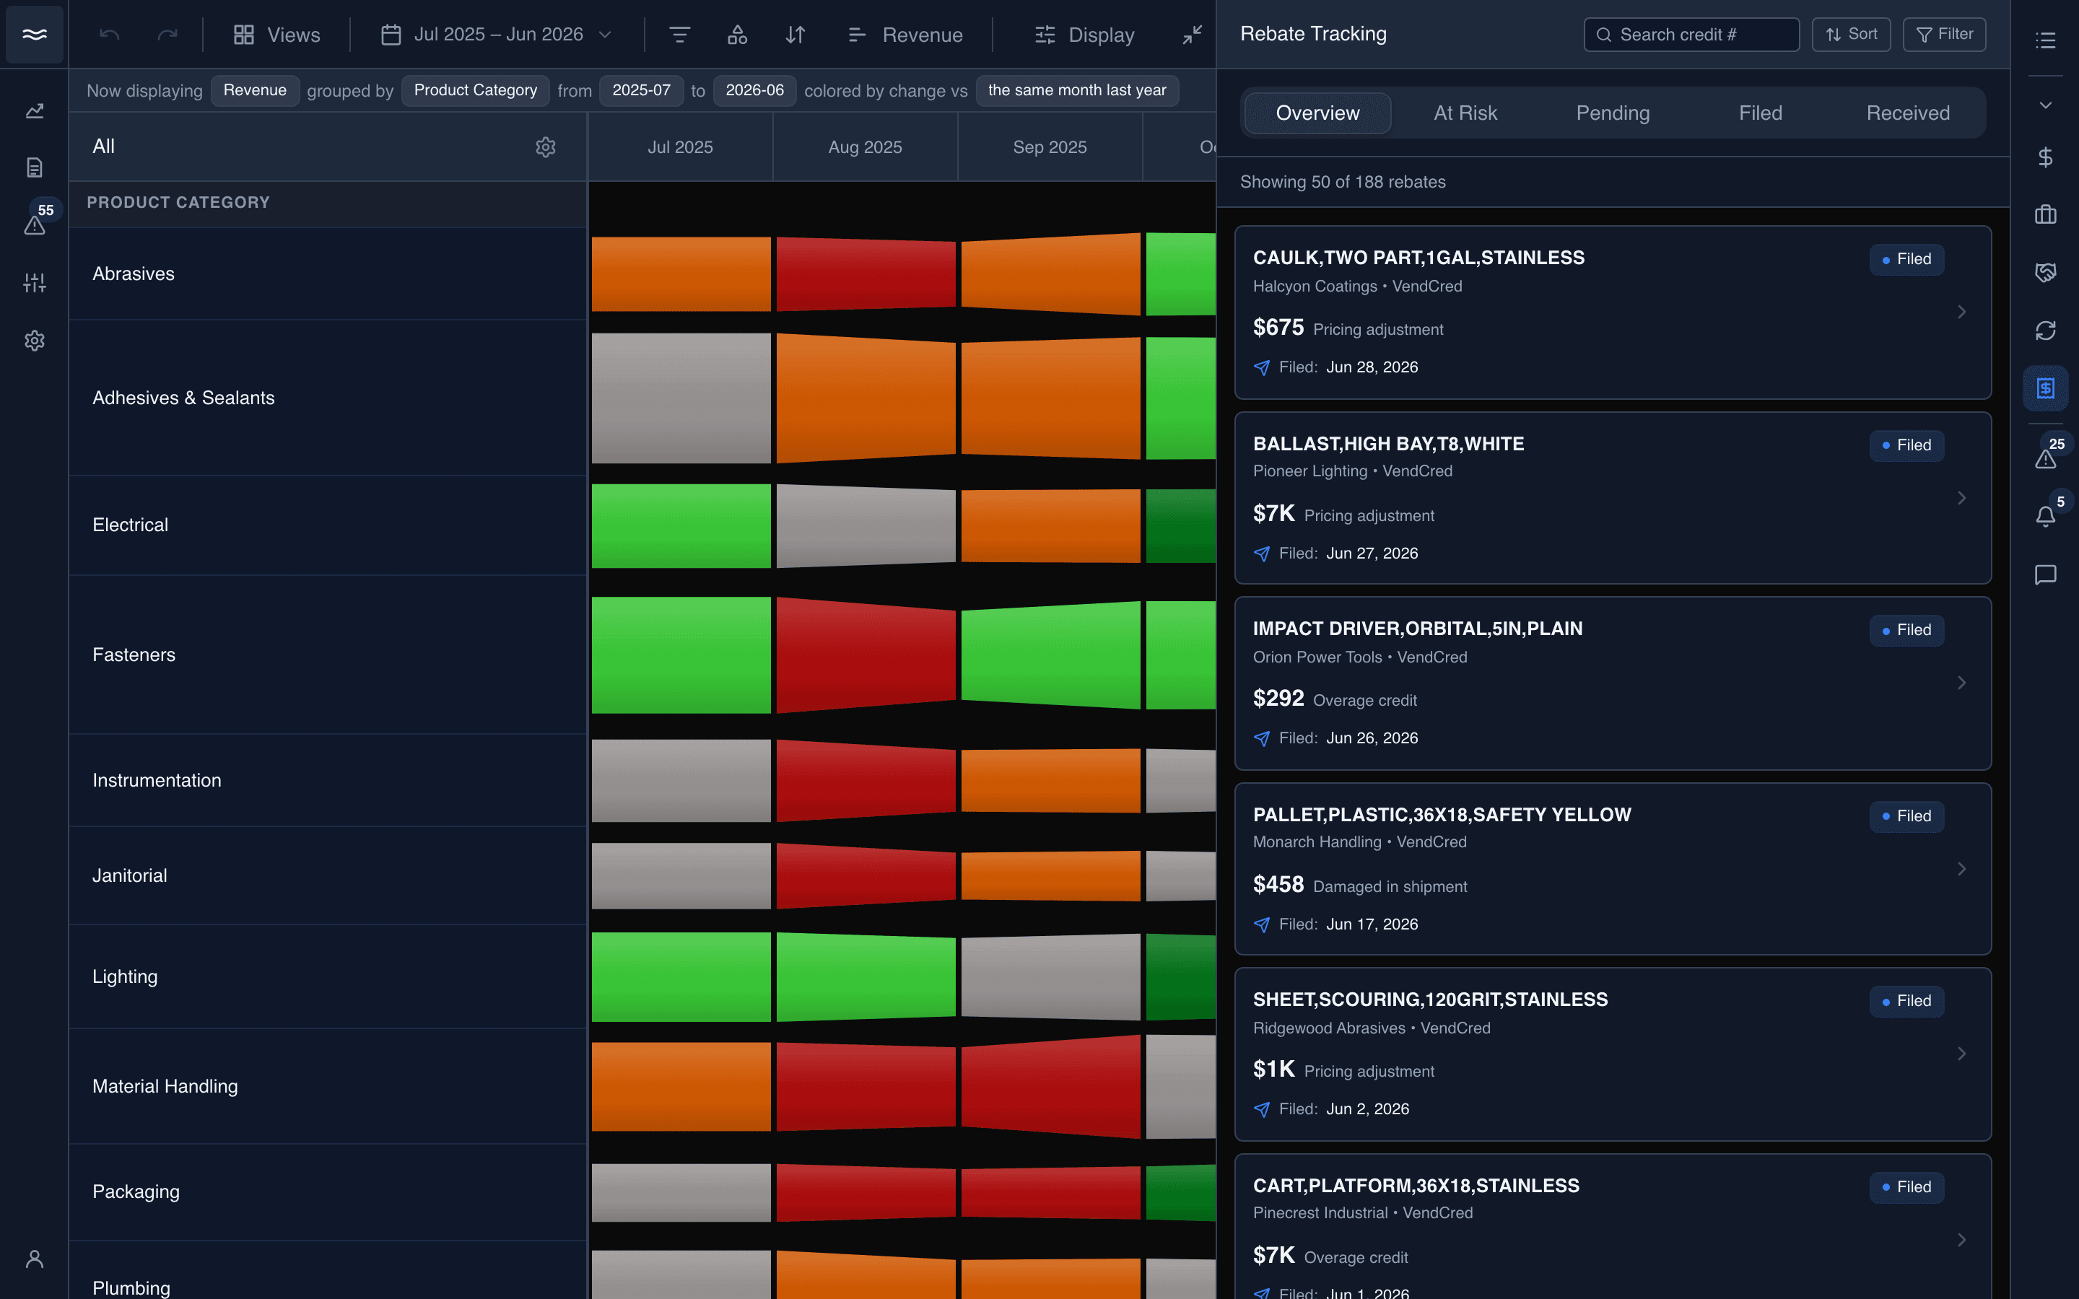Change the 'the same month last year' comparison chip
2079x1299 pixels.
[x=1076, y=90]
